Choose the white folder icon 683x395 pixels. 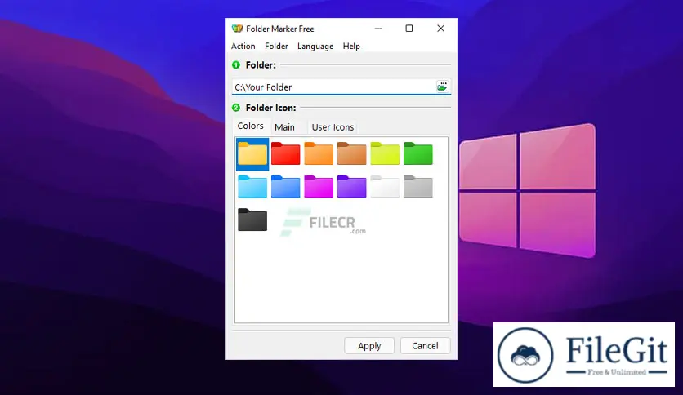coord(385,187)
